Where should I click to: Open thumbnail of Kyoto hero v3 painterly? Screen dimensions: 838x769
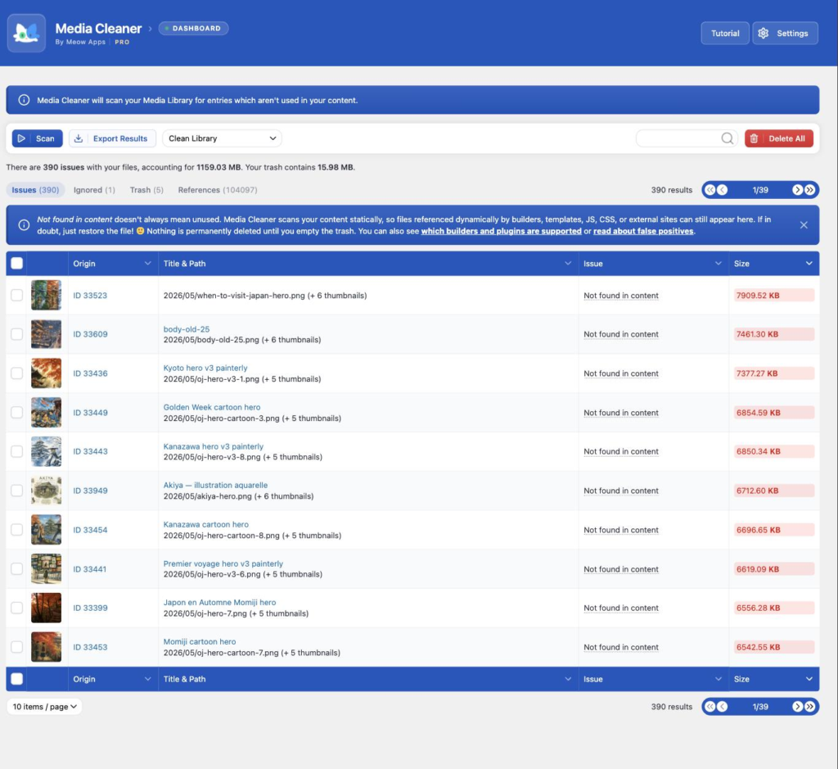pyautogui.click(x=46, y=373)
